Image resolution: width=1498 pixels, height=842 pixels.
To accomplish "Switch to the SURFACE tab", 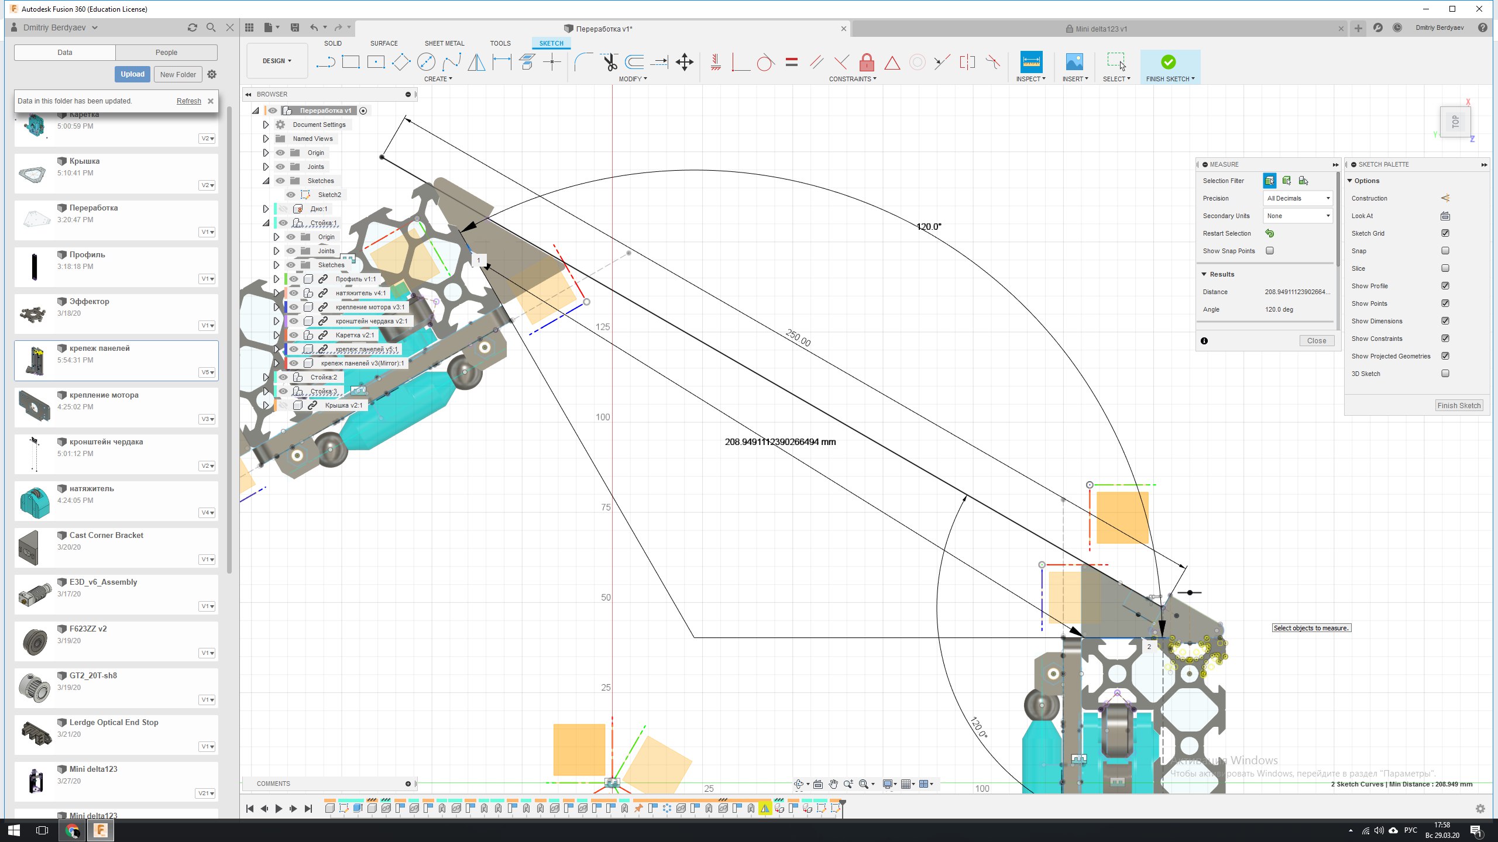I will (x=383, y=43).
